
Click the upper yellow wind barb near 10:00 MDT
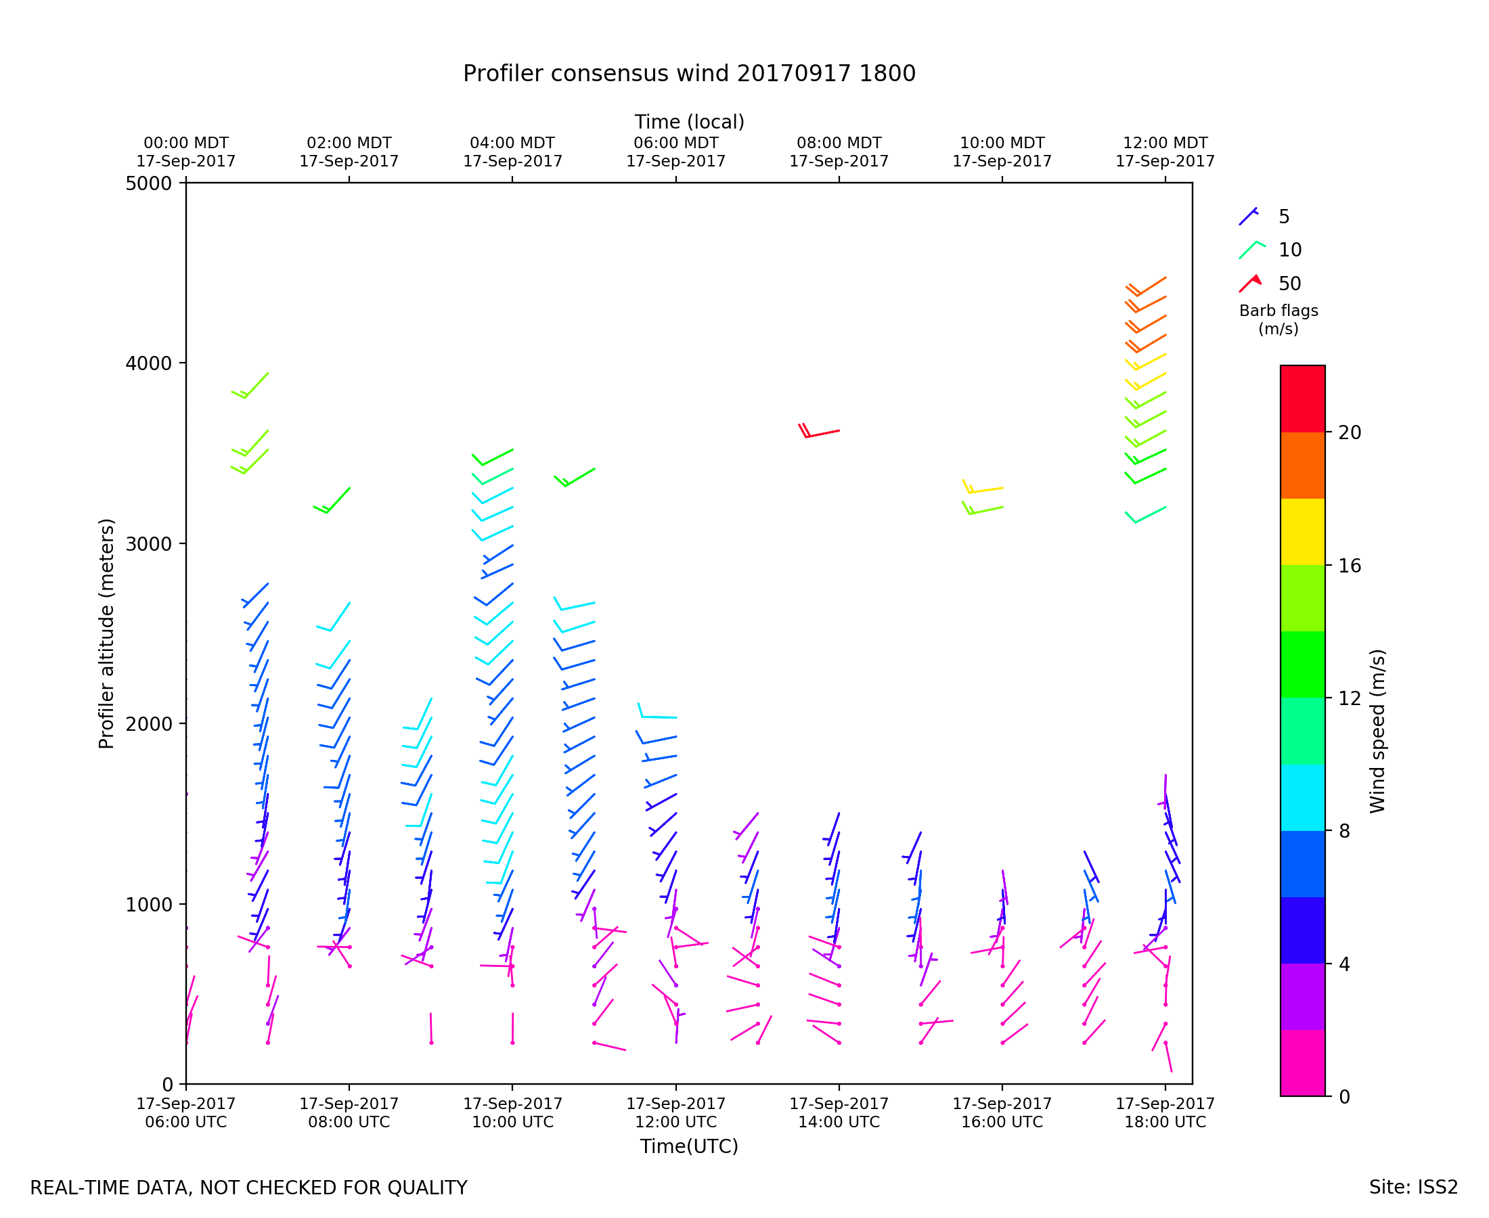985,489
